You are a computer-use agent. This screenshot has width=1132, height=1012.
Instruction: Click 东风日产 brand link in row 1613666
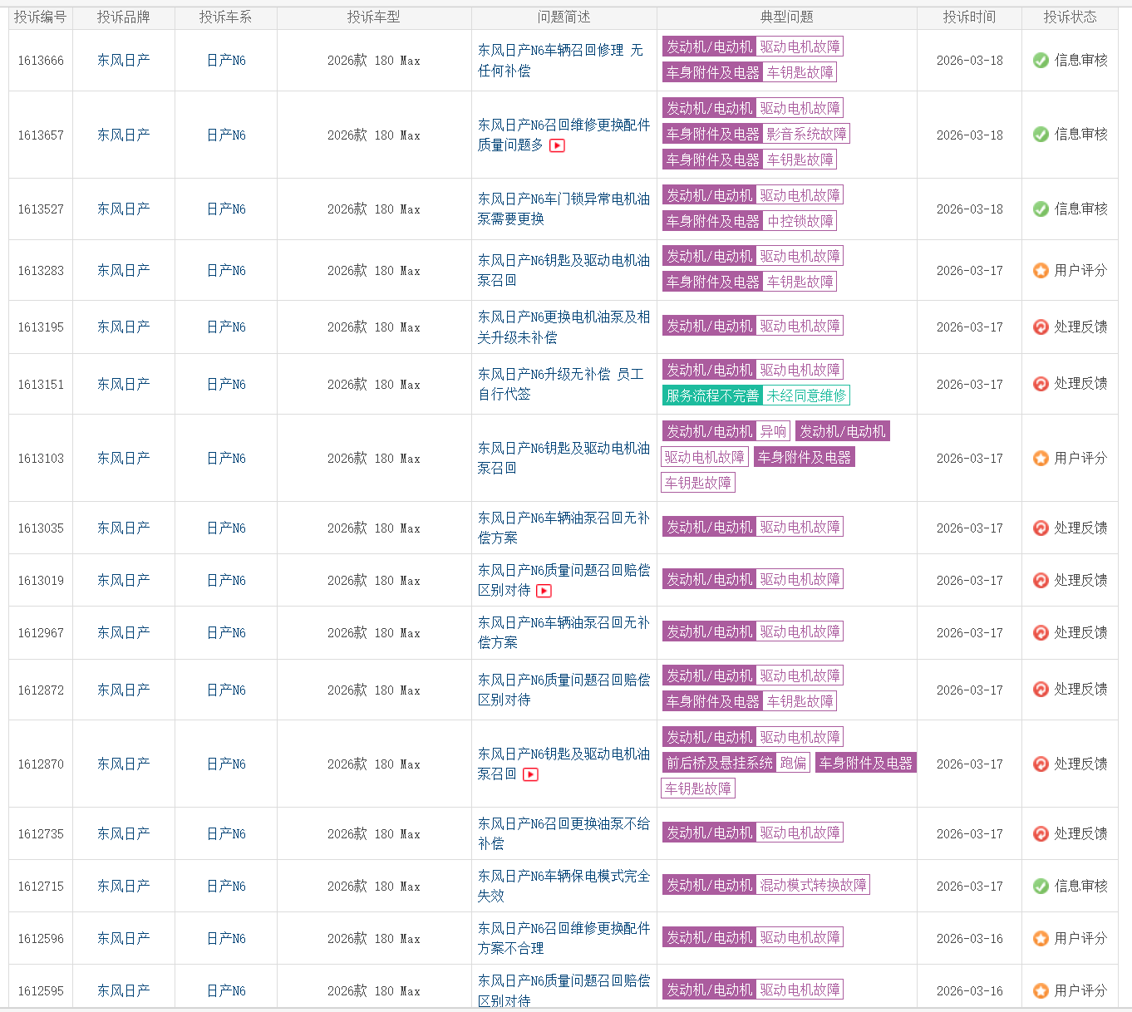(124, 61)
